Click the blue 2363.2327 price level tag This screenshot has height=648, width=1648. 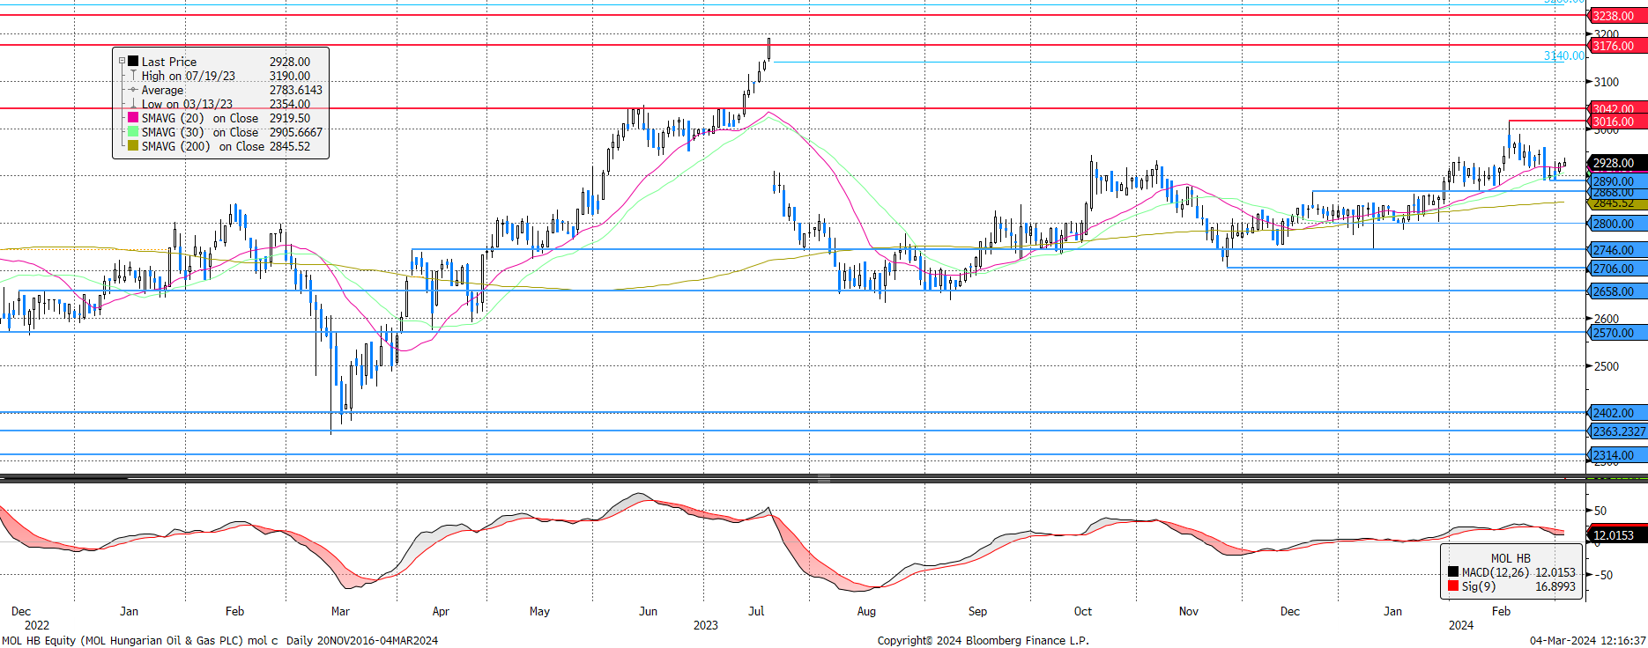(x=1616, y=431)
